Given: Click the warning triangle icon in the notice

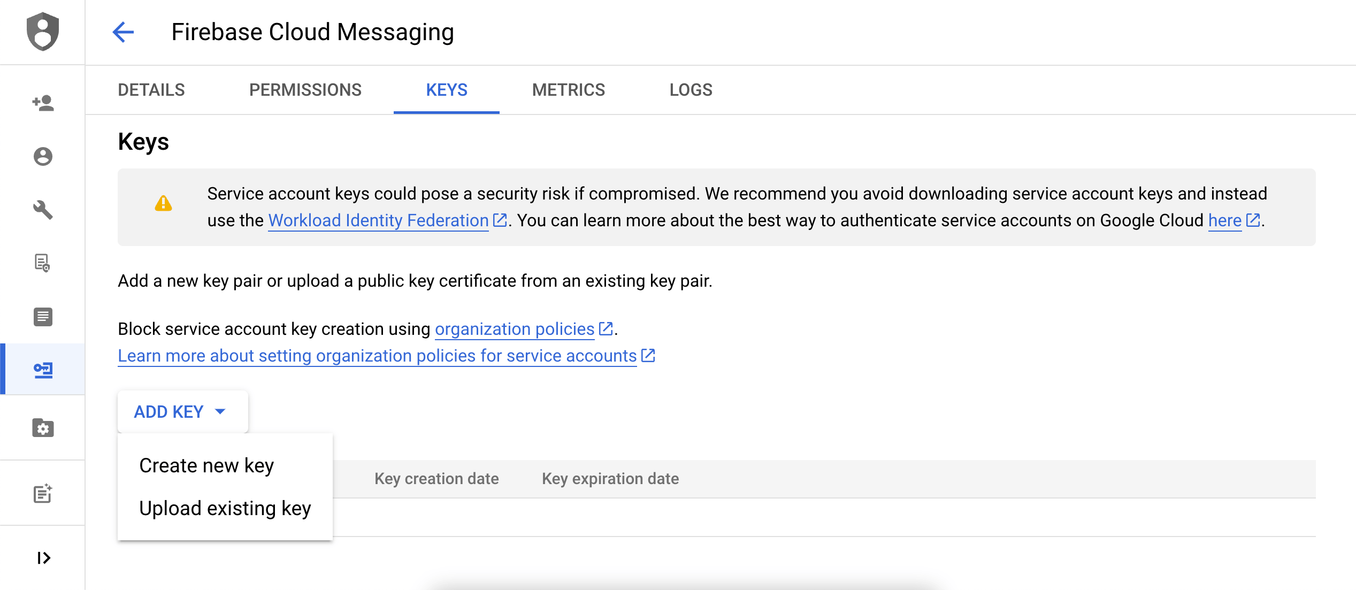Looking at the screenshot, I should tap(164, 204).
